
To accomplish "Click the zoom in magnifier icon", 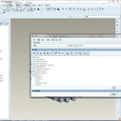I will point(63,9).
